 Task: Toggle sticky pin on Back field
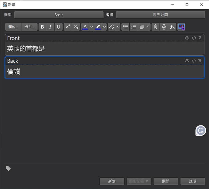pos(200,61)
